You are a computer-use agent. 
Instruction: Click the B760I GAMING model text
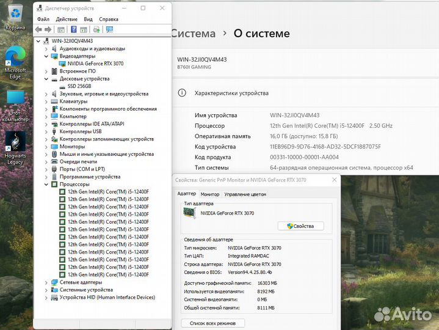(x=194, y=67)
